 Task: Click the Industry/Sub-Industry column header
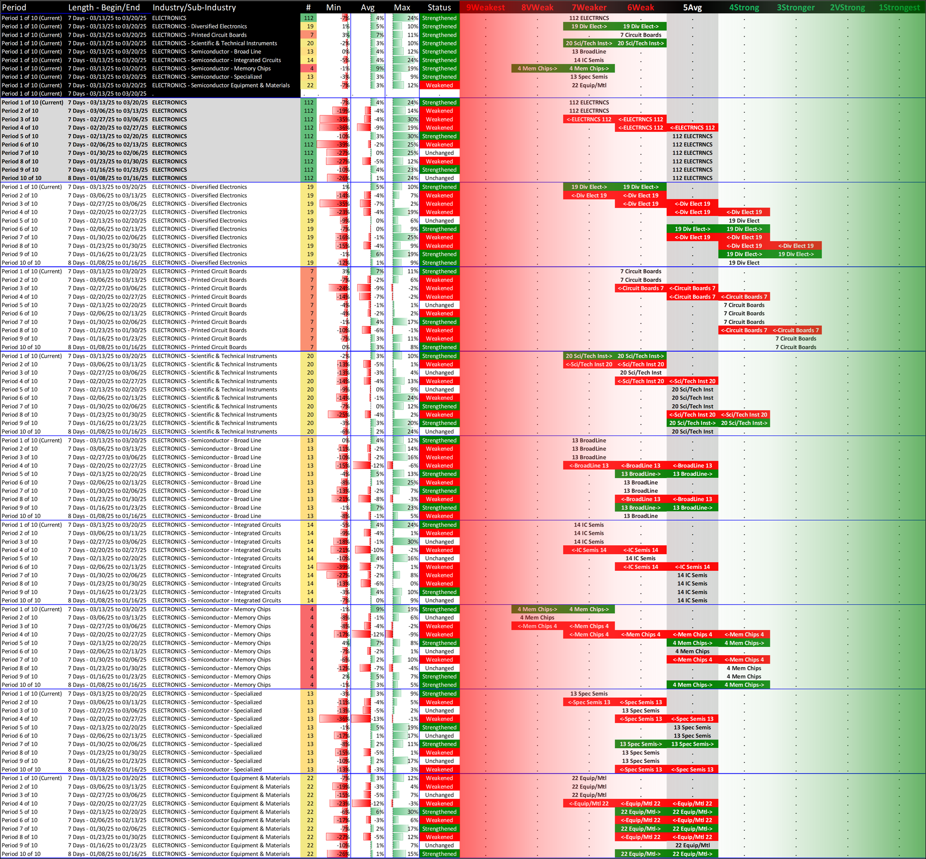(194, 7)
